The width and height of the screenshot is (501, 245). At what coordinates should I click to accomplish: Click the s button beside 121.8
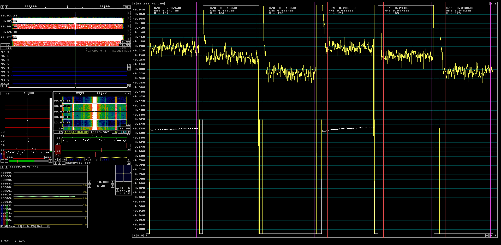click(x=117, y=190)
